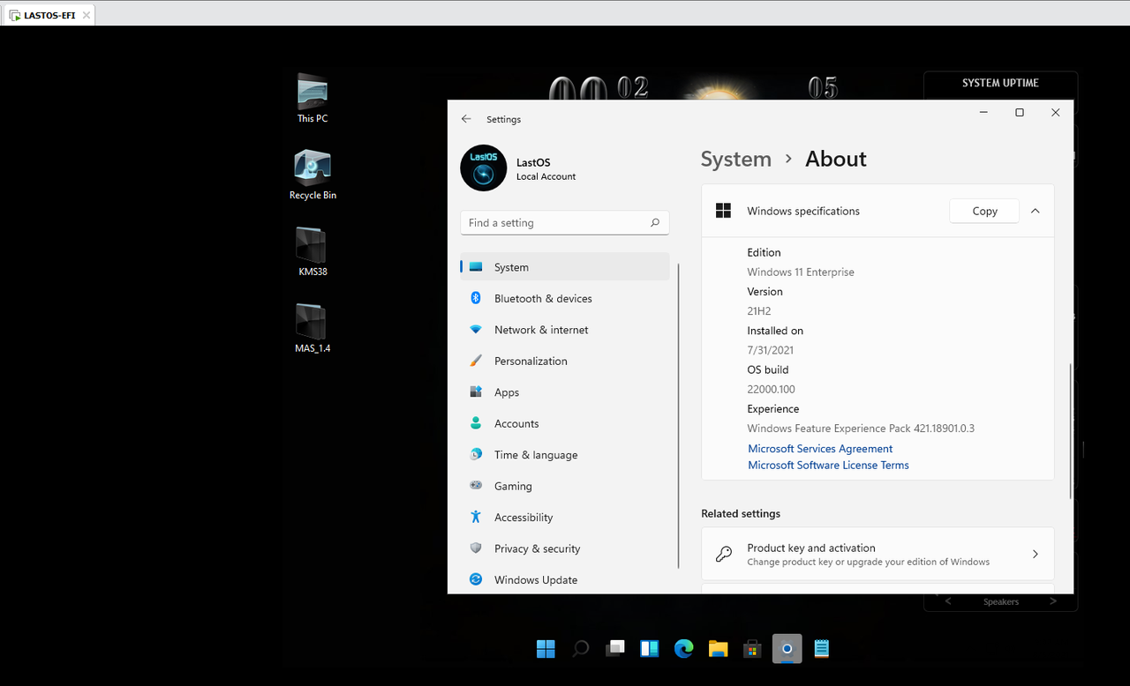Click previous arrow beside Speakers widget
Image resolution: width=1130 pixels, height=686 pixels.
tap(948, 601)
